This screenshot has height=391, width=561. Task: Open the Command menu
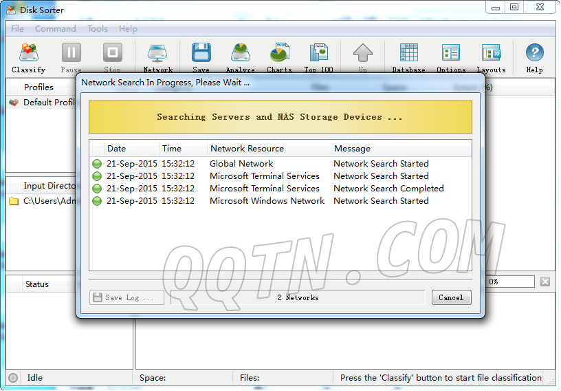coord(56,29)
